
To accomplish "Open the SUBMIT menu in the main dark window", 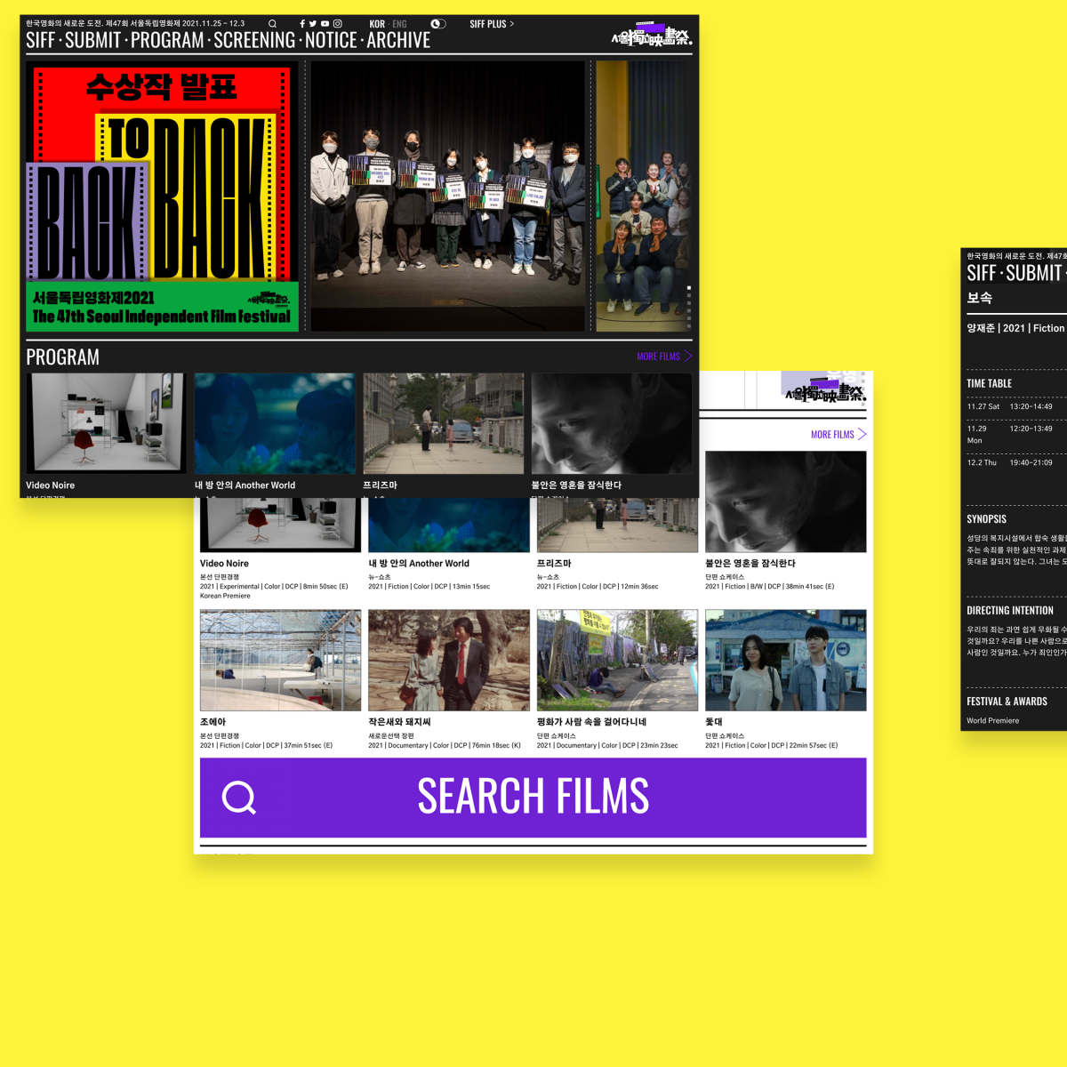I will point(92,40).
